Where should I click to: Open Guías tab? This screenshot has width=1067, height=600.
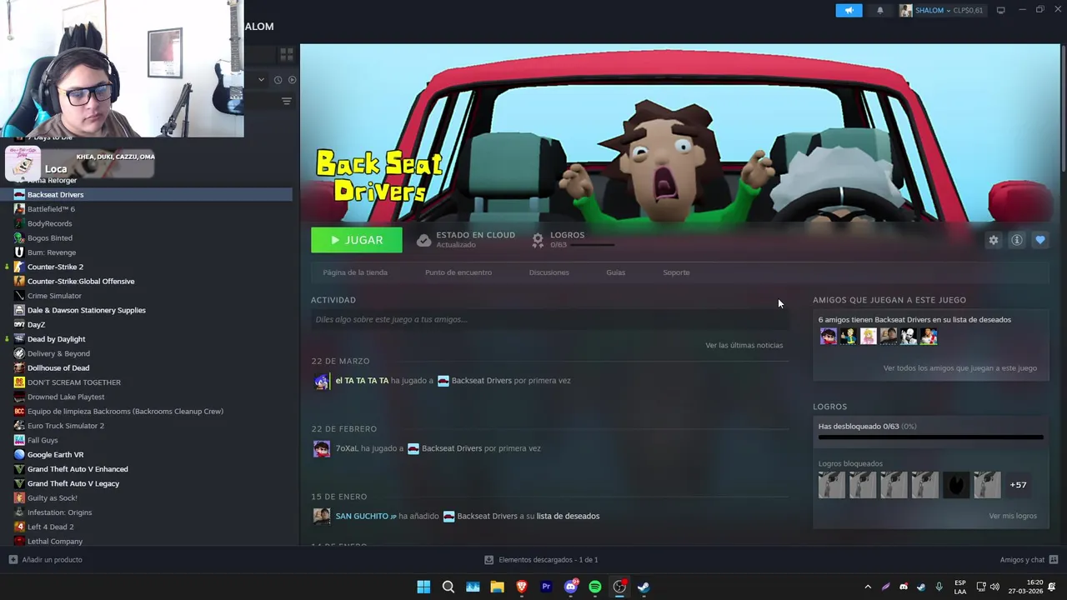point(615,272)
